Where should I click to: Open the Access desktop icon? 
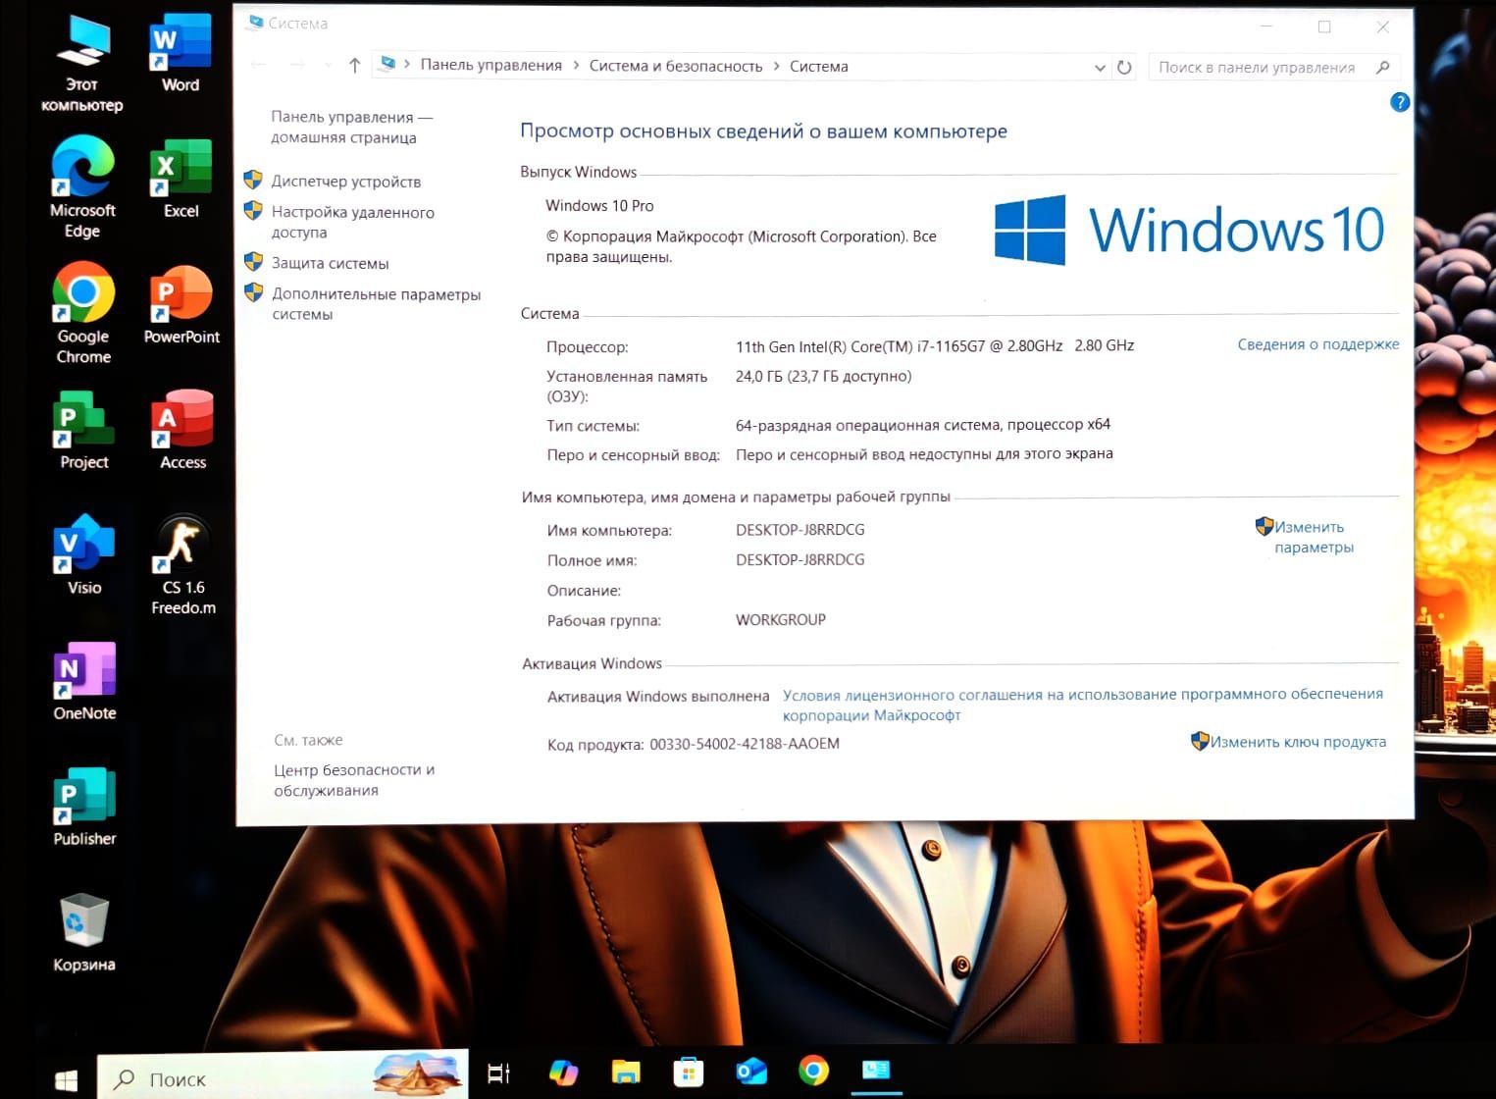point(182,430)
